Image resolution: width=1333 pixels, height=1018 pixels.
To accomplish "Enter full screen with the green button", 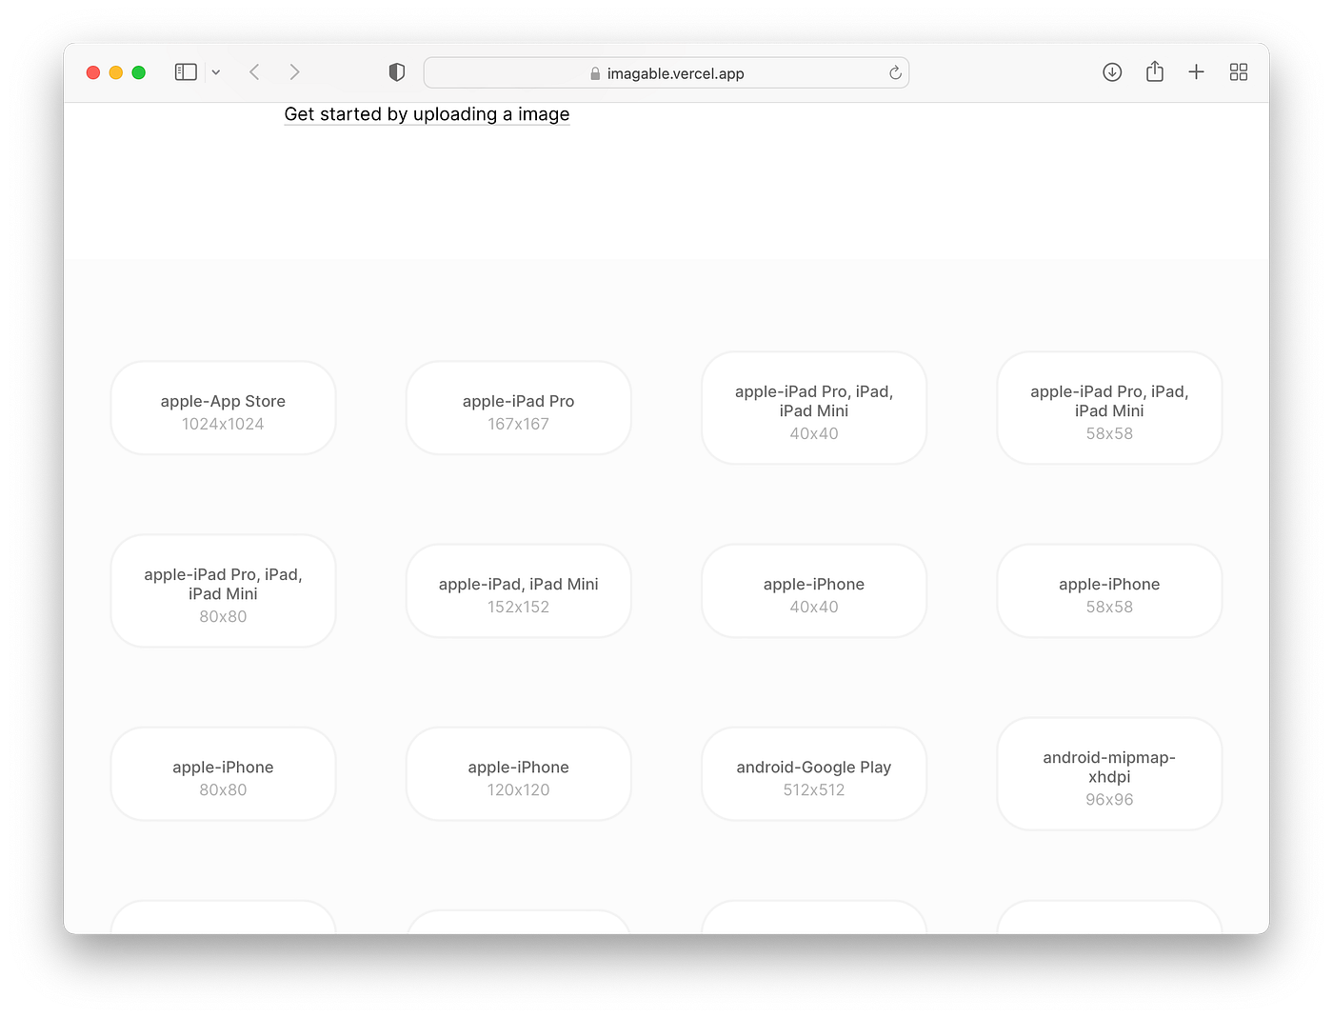I will (139, 72).
